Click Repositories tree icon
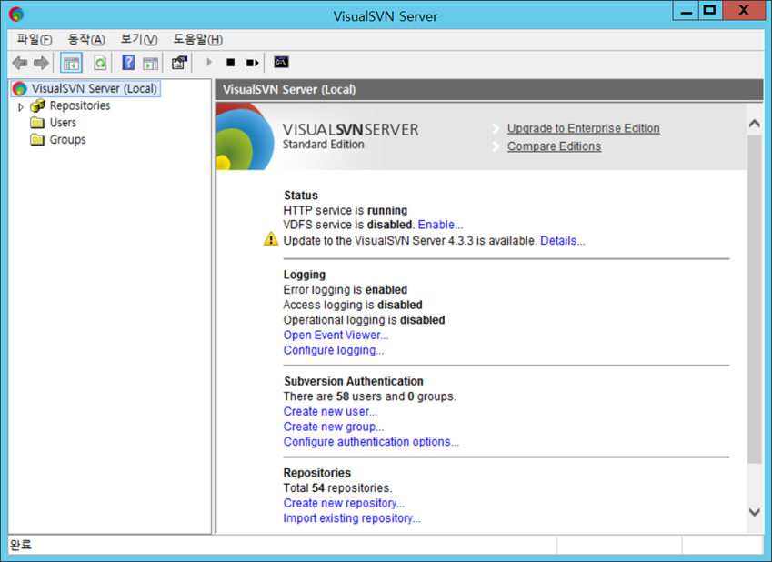 point(37,105)
